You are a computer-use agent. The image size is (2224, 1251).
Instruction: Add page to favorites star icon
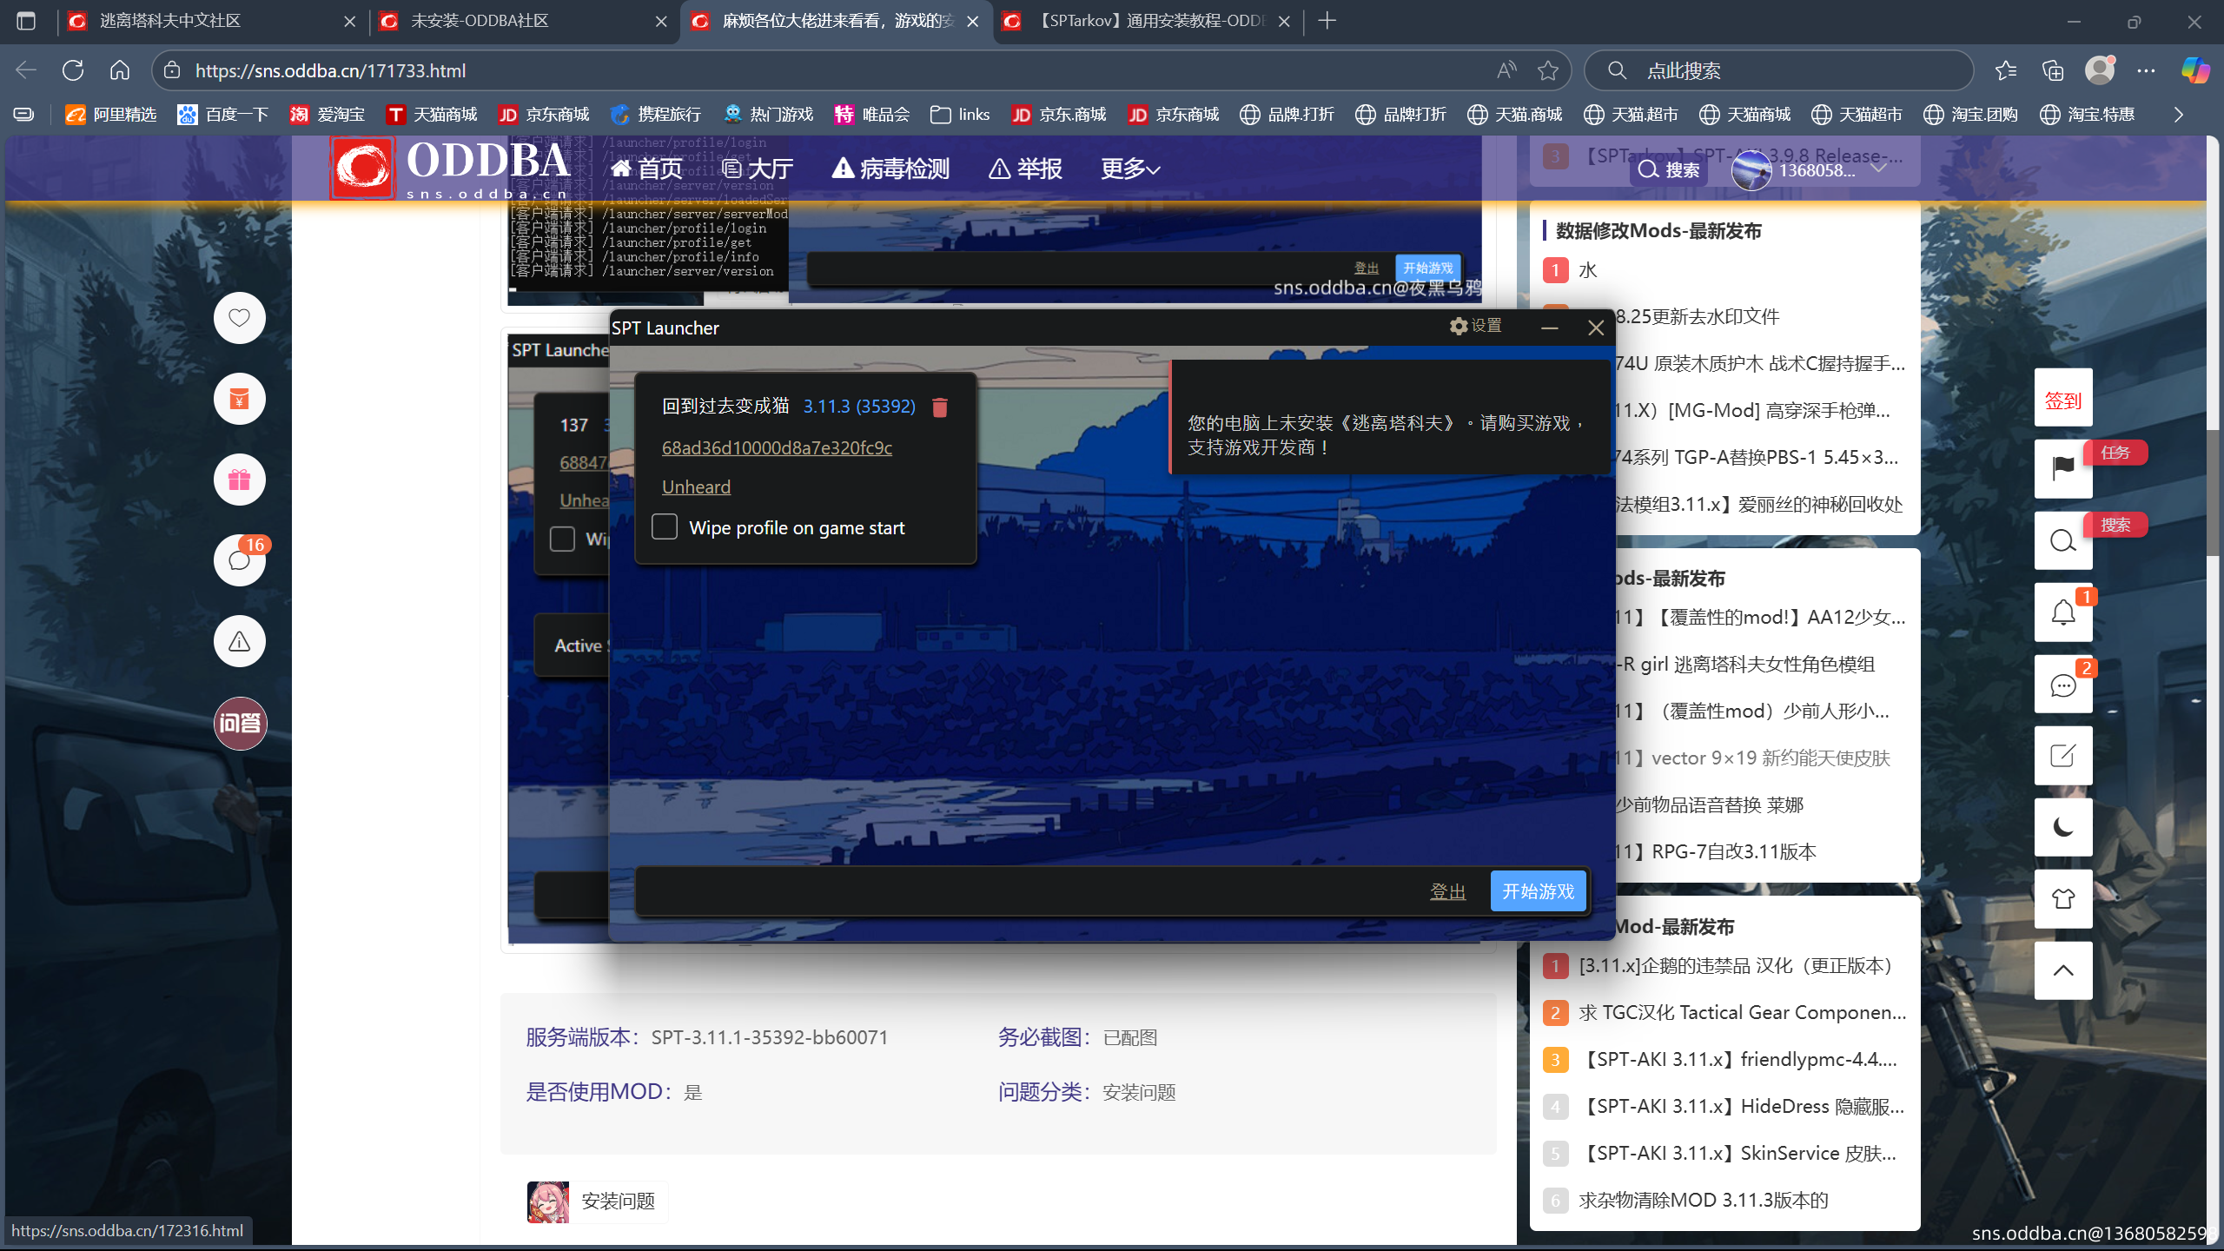tap(1547, 70)
